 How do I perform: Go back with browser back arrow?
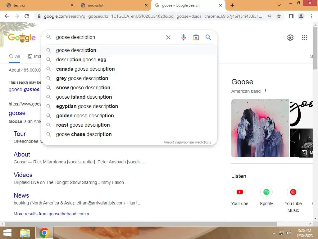coord(7,16)
